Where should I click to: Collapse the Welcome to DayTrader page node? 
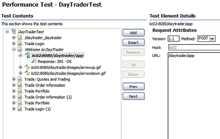click(x=14, y=49)
